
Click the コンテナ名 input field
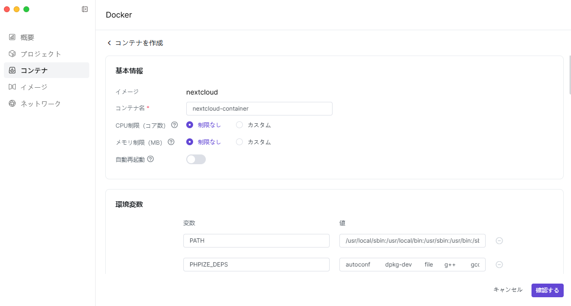pyautogui.click(x=259, y=109)
